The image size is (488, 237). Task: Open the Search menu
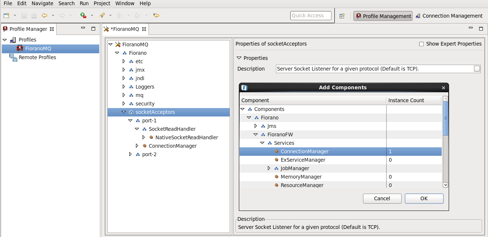click(67, 3)
